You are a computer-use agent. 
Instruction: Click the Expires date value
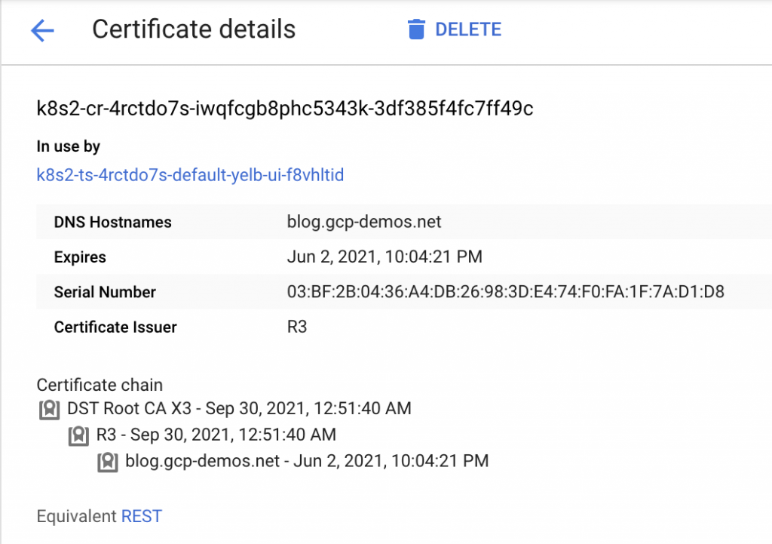coord(384,257)
